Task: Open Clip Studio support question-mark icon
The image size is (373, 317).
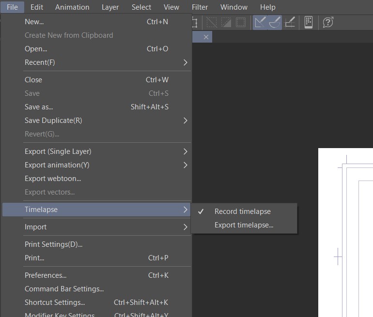Action: [x=328, y=23]
